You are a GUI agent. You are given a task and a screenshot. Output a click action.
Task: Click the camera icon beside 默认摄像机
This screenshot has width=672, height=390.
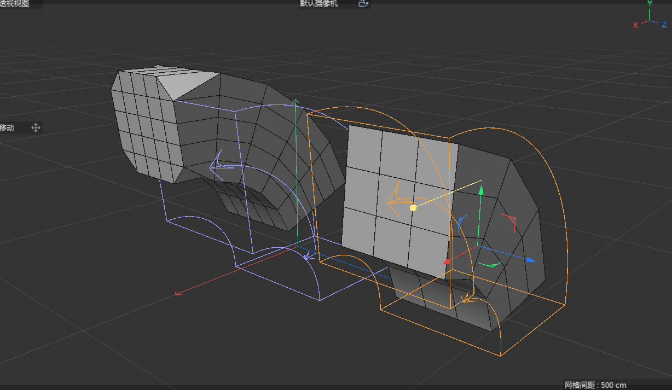362,4
